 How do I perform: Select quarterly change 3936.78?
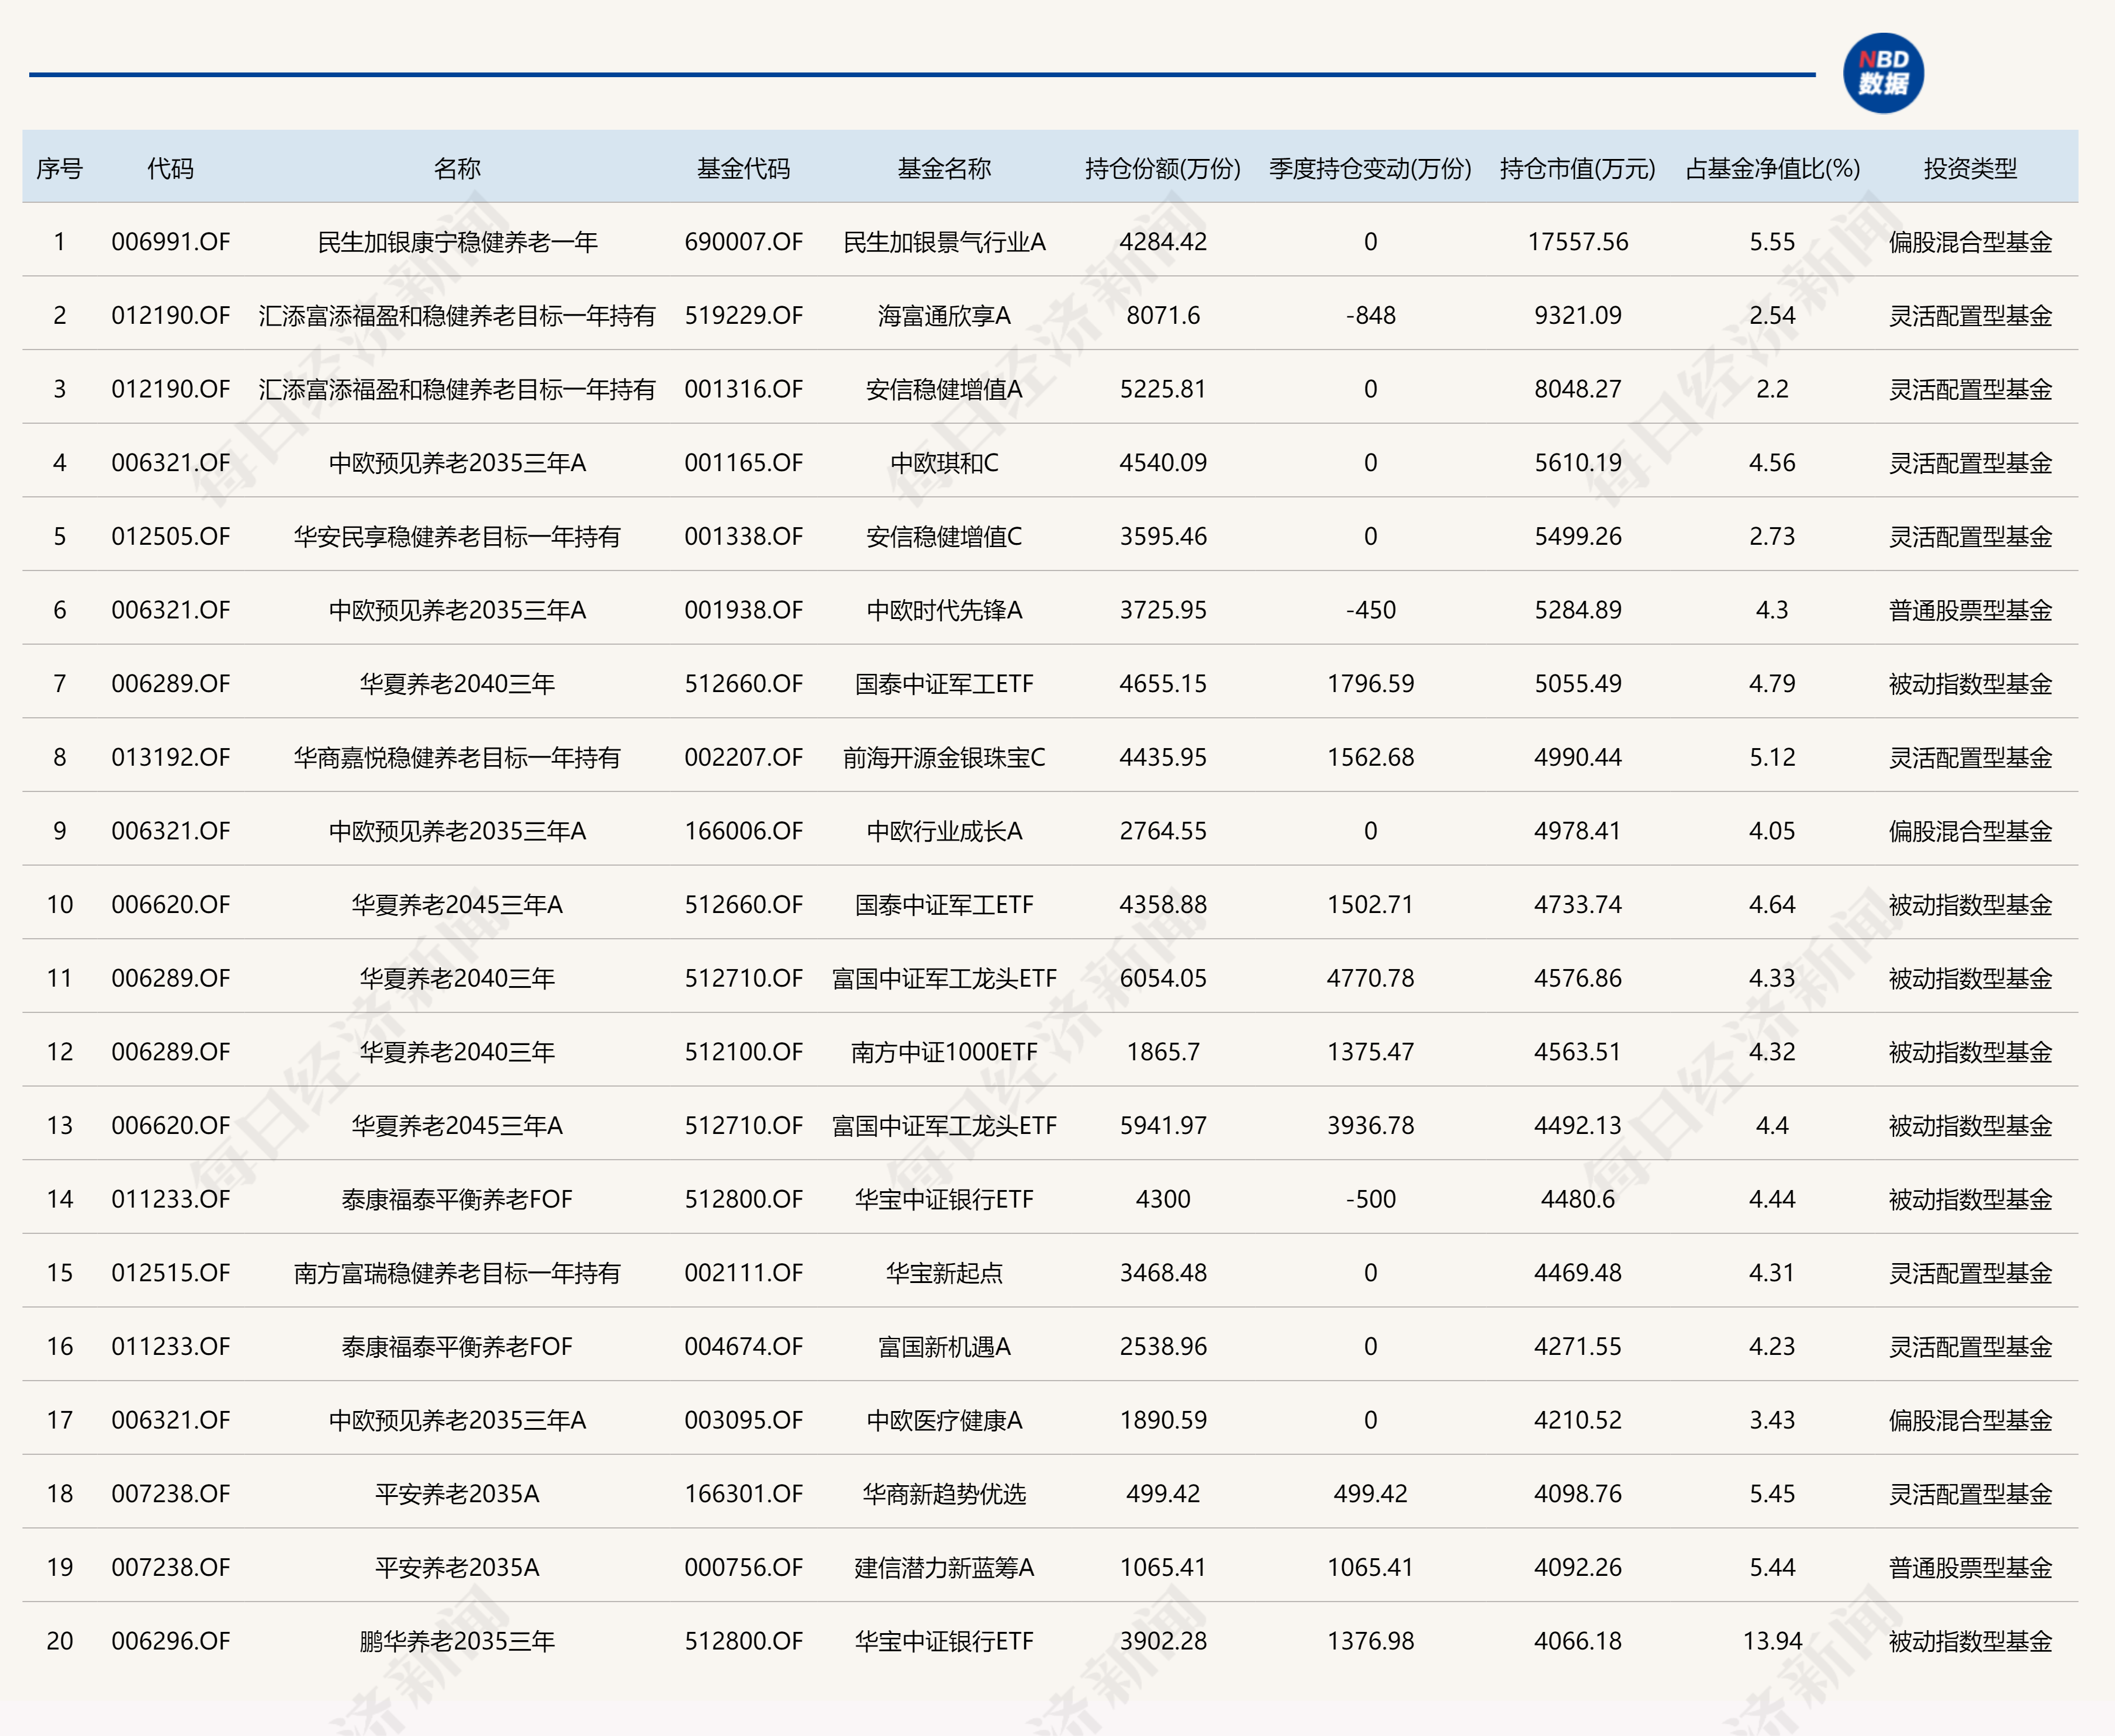tap(1370, 1126)
